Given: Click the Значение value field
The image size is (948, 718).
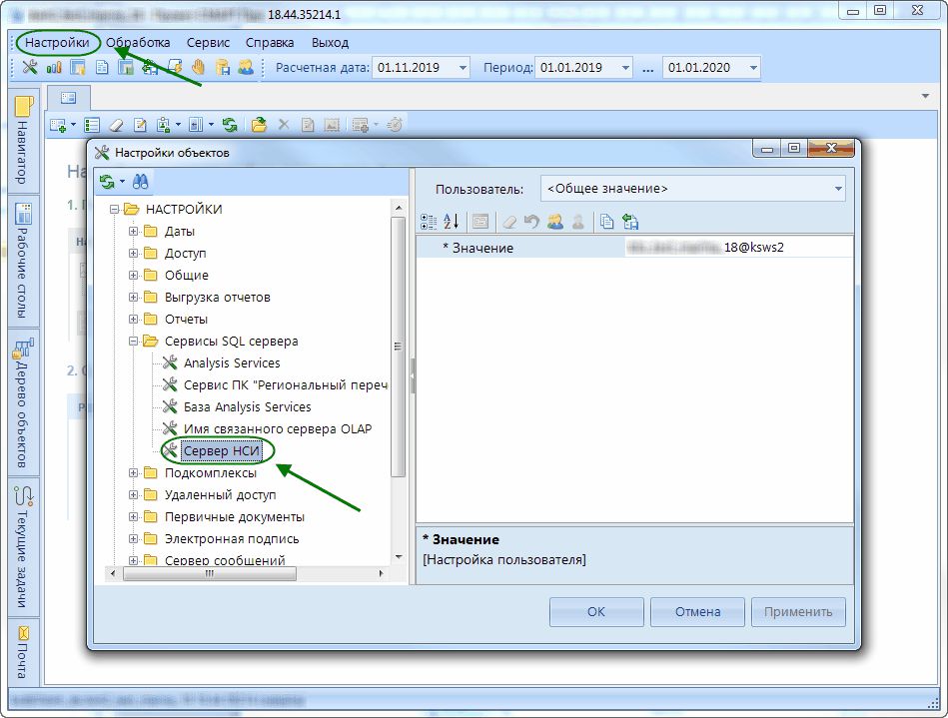Looking at the screenshot, I should pos(735,248).
